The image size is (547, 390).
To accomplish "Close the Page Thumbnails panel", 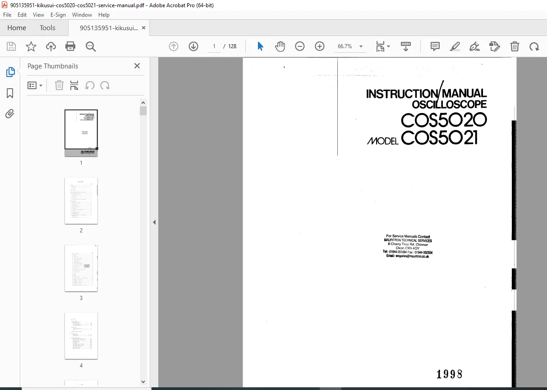I will coord(137,66).
